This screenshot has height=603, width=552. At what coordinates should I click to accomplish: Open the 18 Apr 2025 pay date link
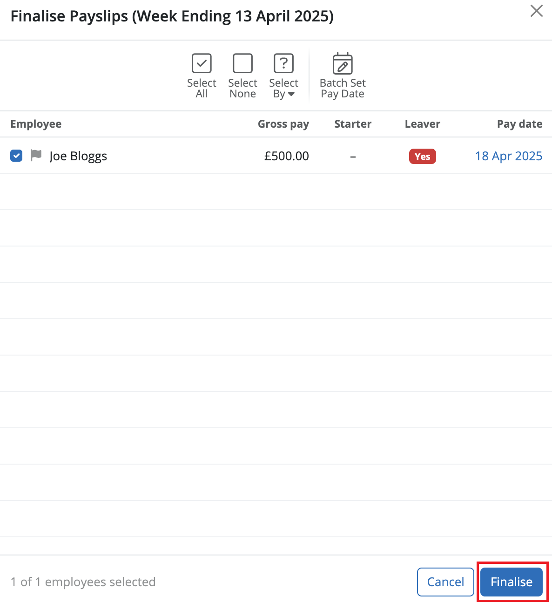pyautogui.click(x=509, y=156)
